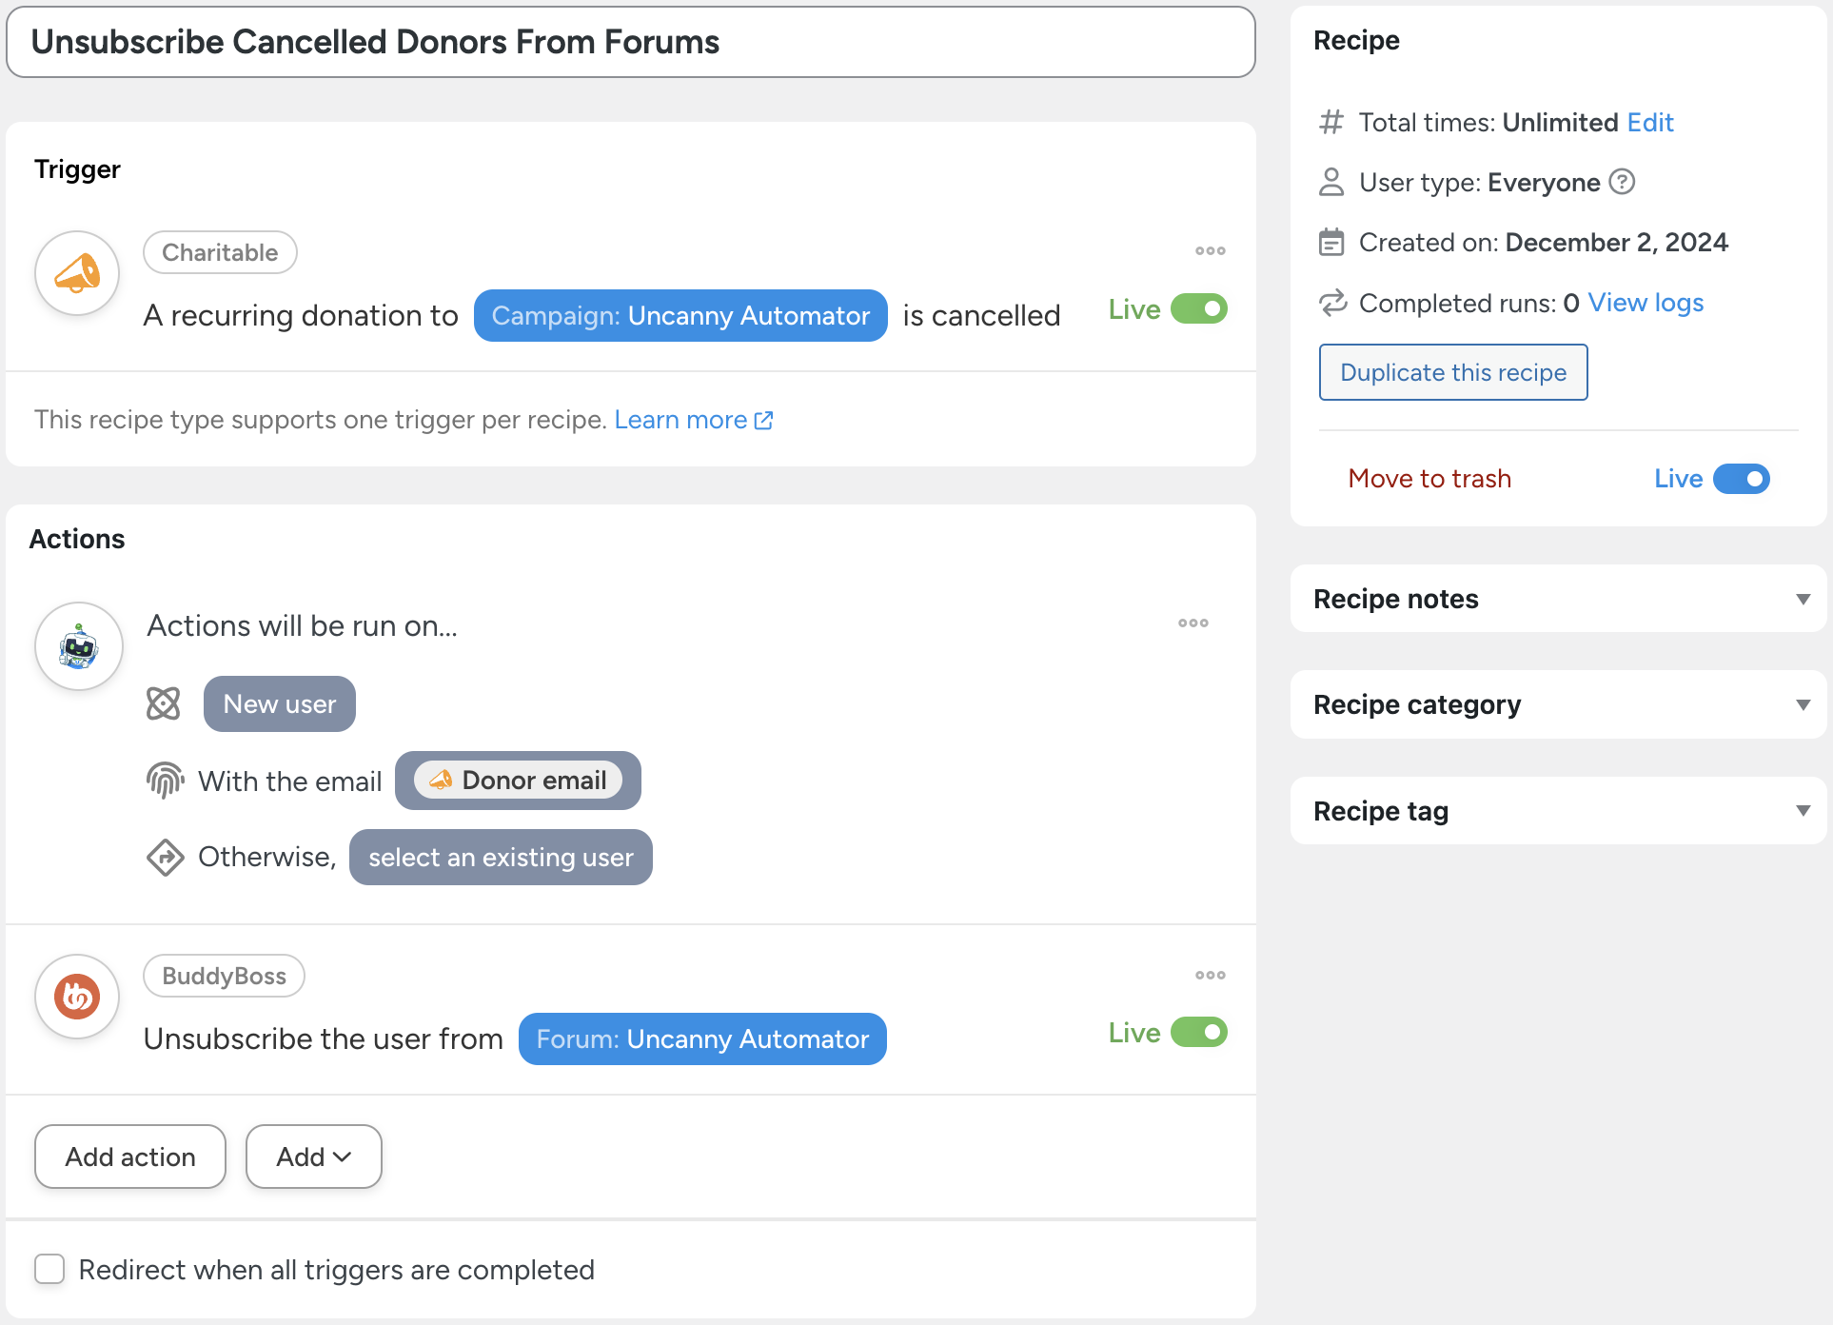1833x1325 pixels.
Task: Click the help icon beside User type Everyone
Action: pos(1622,182)
